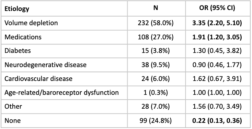
Task: Click the N column header
Action: click(155, 9)
